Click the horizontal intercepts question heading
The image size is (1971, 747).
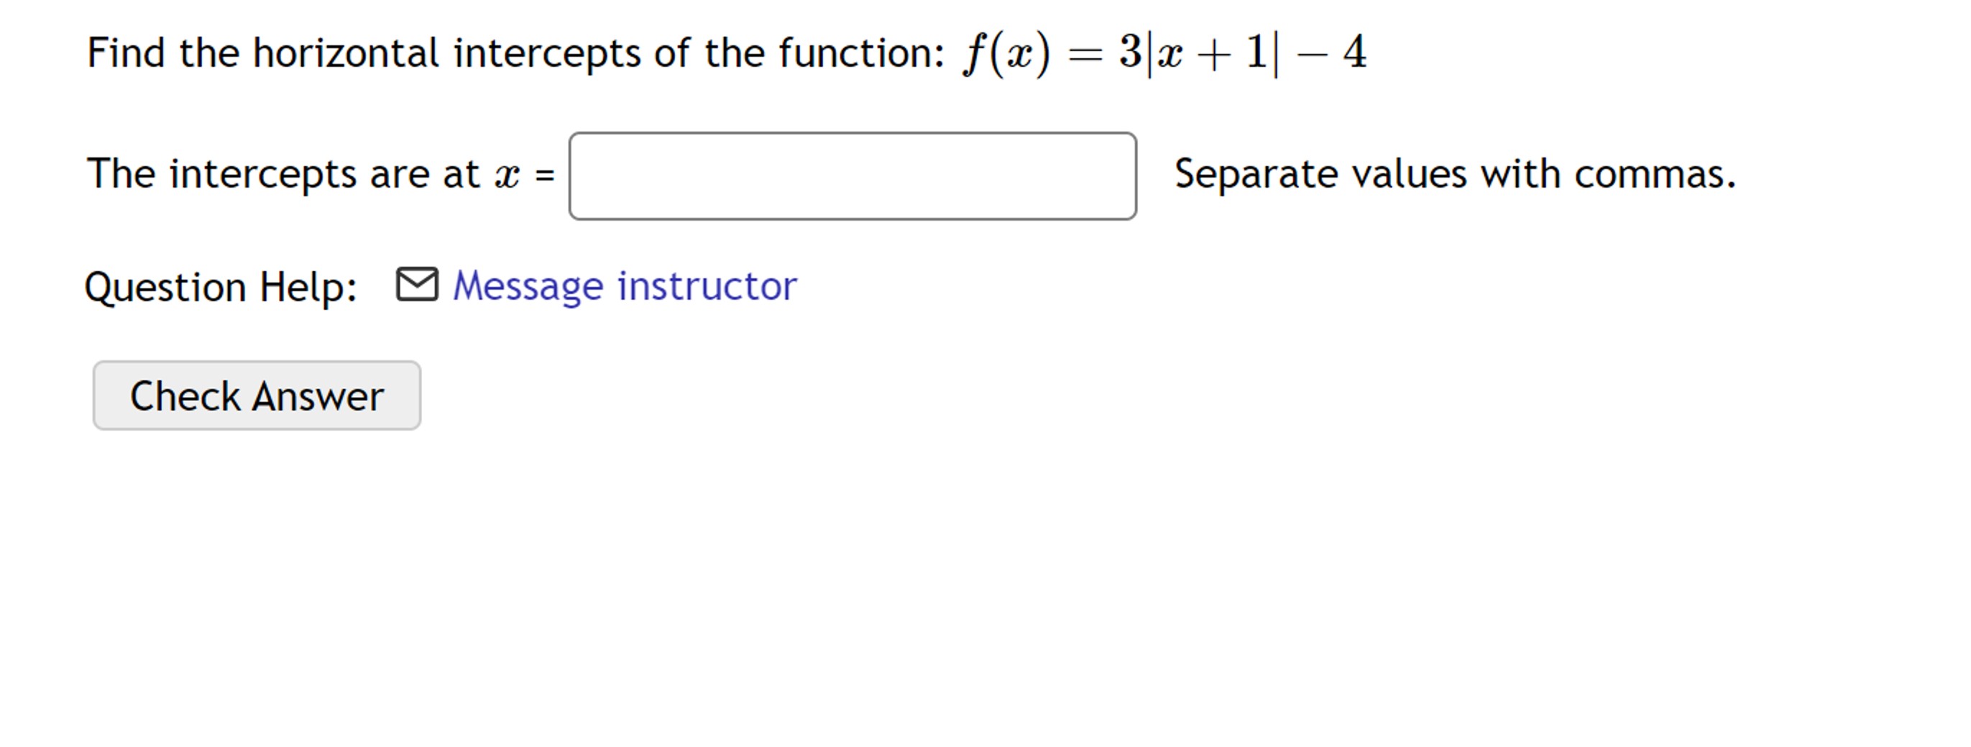click(x=513, y=52)
